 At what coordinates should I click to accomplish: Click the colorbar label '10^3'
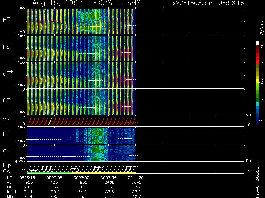[x=262, y=64]
